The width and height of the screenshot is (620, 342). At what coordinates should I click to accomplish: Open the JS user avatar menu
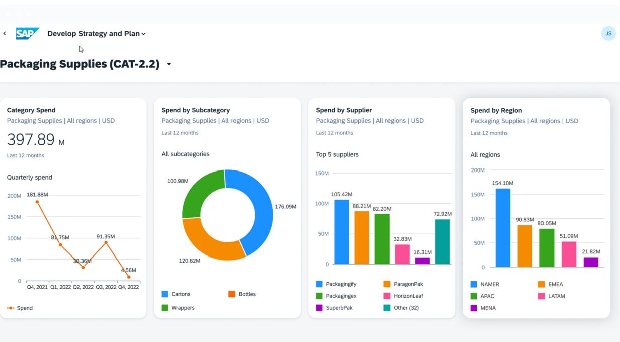pyautogui.click(x=608, y=34)
